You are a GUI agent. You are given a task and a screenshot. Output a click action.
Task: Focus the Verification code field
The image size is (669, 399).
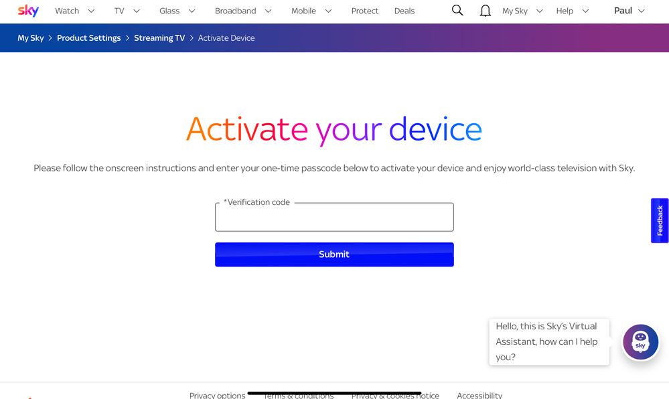point(334,218)
